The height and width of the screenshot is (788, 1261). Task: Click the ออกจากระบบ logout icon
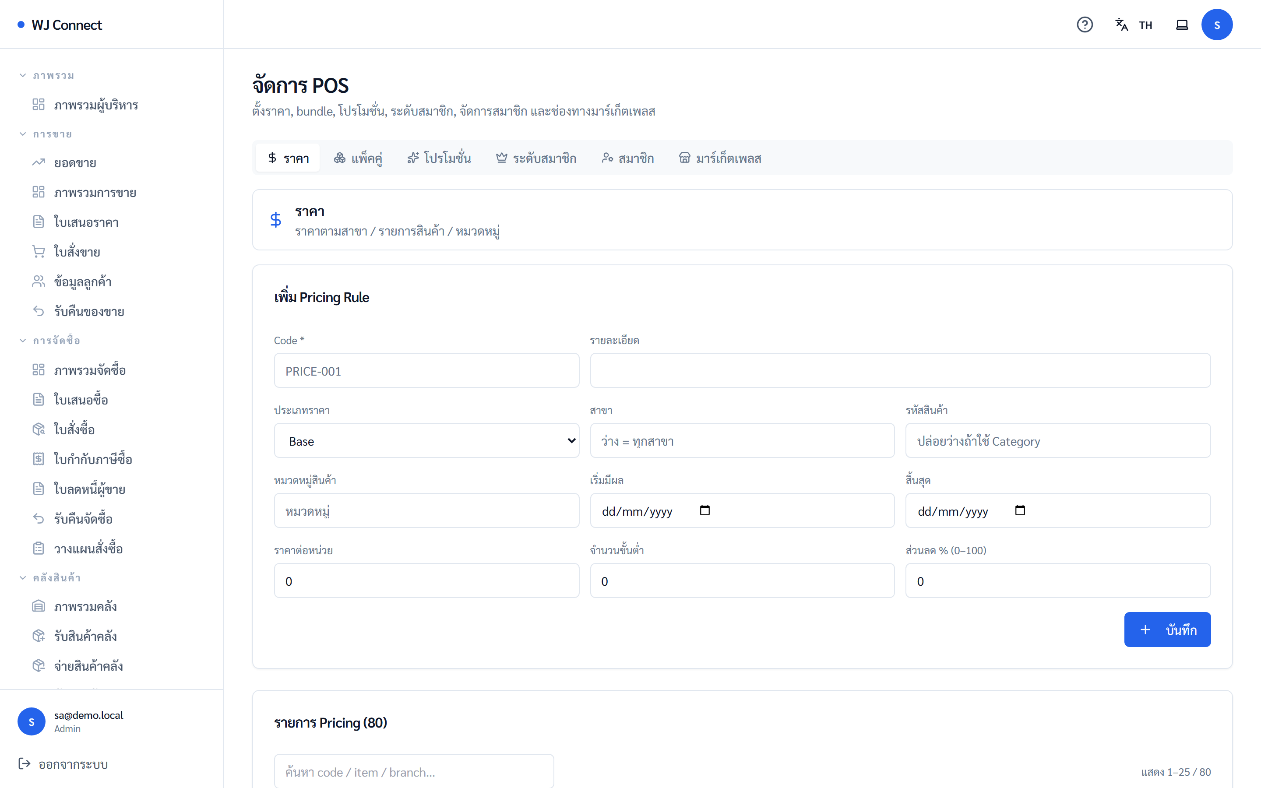pos(25,763)
